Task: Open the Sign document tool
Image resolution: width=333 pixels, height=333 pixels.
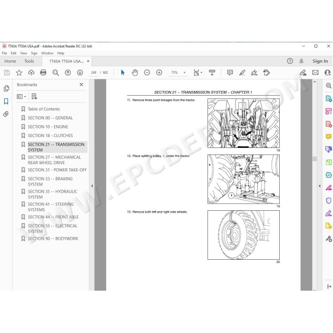Action: coord(254,73)
